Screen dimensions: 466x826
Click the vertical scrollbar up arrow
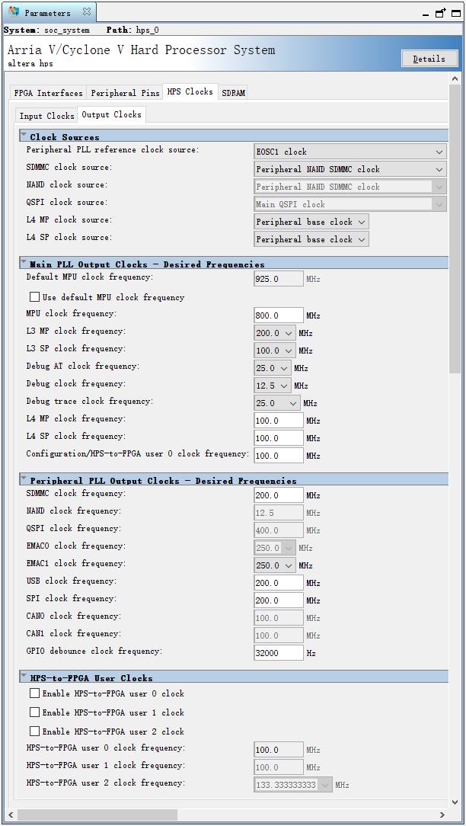click(x=455, y=78)
